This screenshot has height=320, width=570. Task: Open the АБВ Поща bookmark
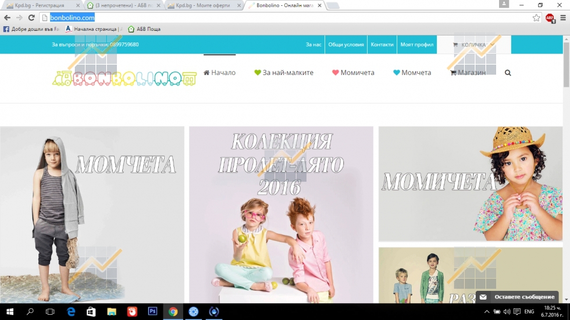coord(144,29)
